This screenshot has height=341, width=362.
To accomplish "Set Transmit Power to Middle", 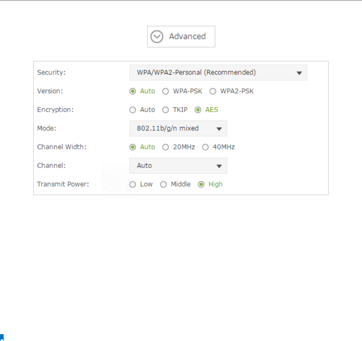I will pyautogui.click(x=163, y=184).
